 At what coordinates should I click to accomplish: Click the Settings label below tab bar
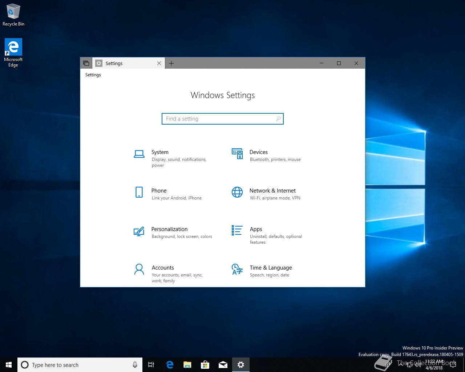click(x=93, y=75)
